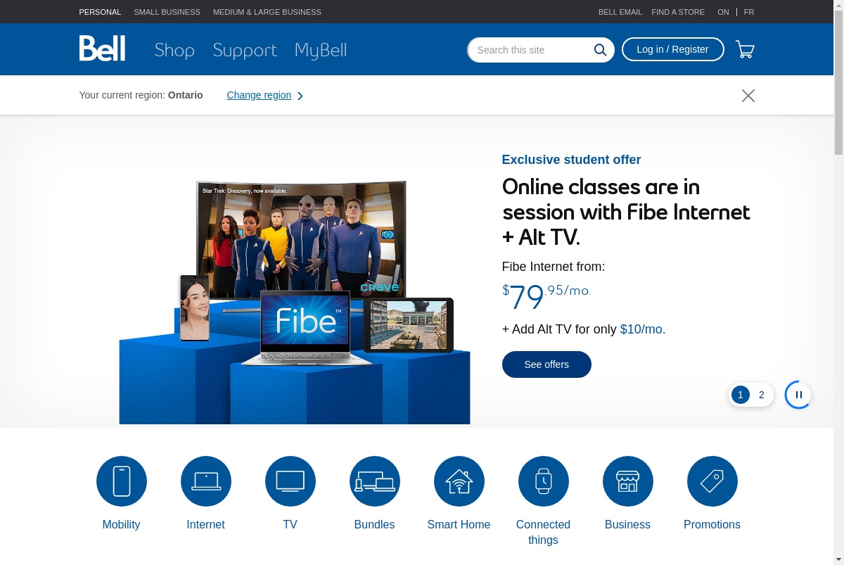Click the Promotions text label
Viewport: 844px width, 565px height.
(712, 524)
